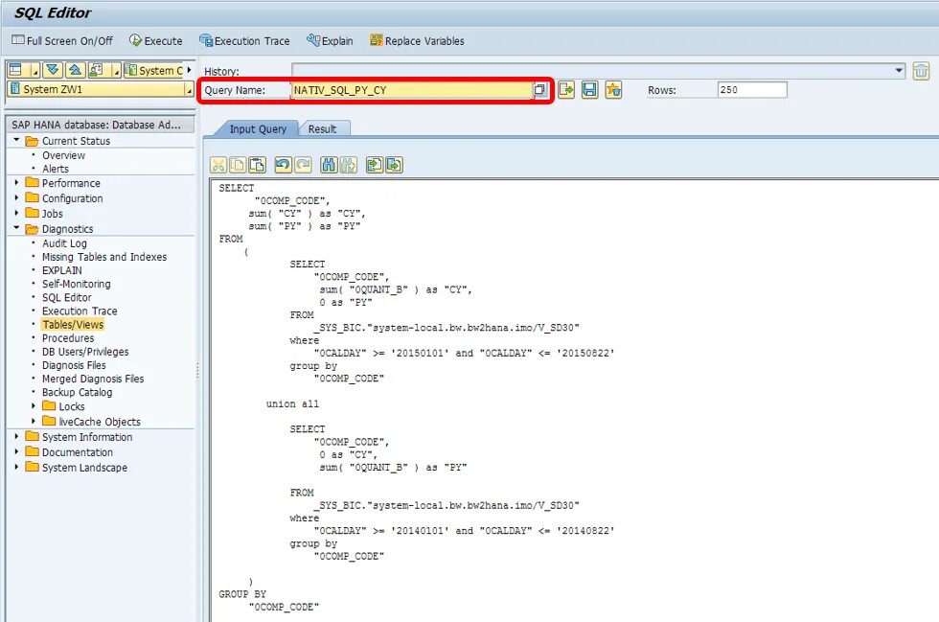Open the Query Name value help button

pyautogui.click(x=539, y=90)
